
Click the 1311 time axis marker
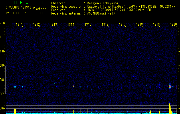(19, 24)
